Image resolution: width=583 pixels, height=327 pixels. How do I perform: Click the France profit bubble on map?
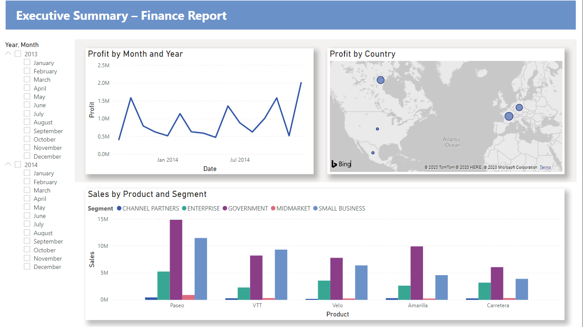coord(509,116)
